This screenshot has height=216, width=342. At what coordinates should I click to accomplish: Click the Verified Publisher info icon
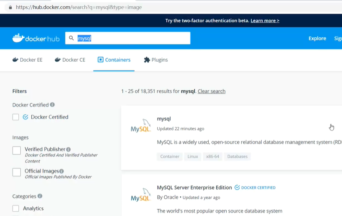[69, 149]
